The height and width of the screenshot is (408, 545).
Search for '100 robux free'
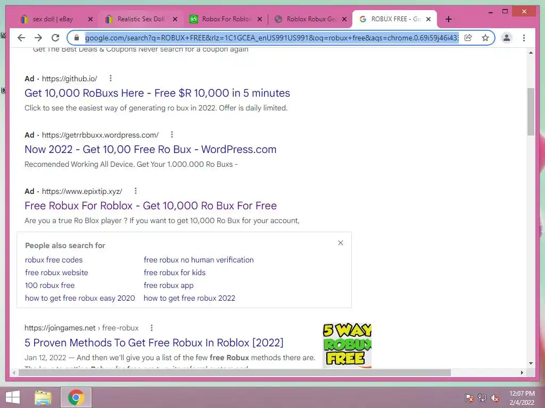(49, 285)
